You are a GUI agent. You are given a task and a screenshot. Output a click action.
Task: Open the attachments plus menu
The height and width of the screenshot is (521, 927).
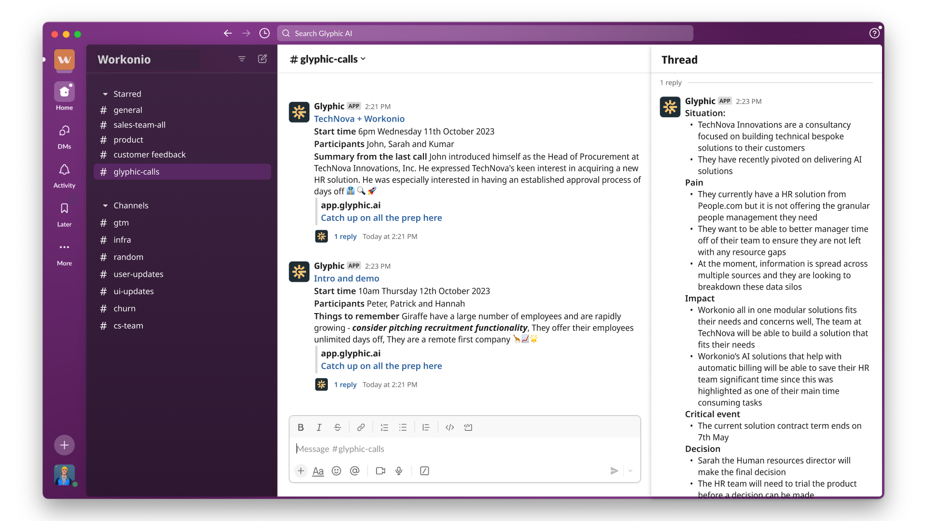[x=301, y=471]
